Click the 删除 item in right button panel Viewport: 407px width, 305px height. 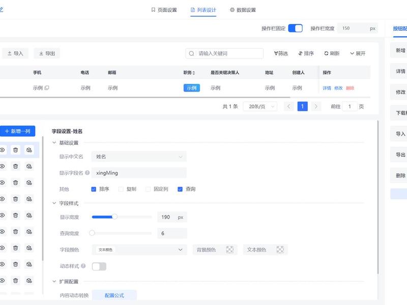click(399, 175)
